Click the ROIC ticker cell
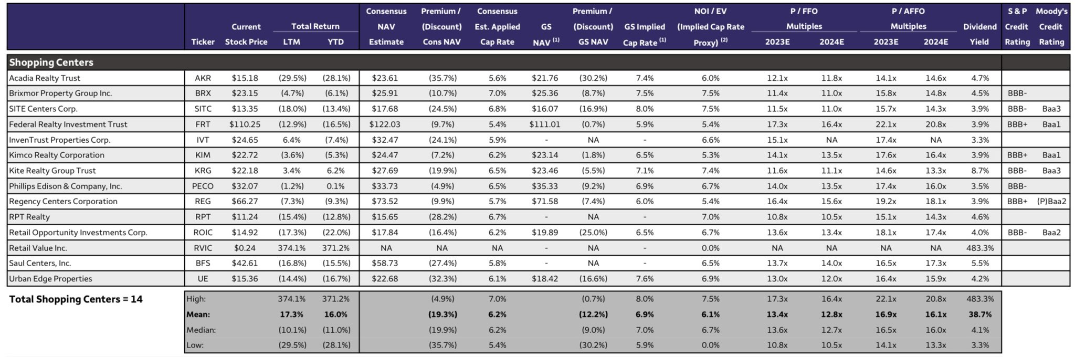Screen dimensions: 1075x357 [x=203, y=233]
